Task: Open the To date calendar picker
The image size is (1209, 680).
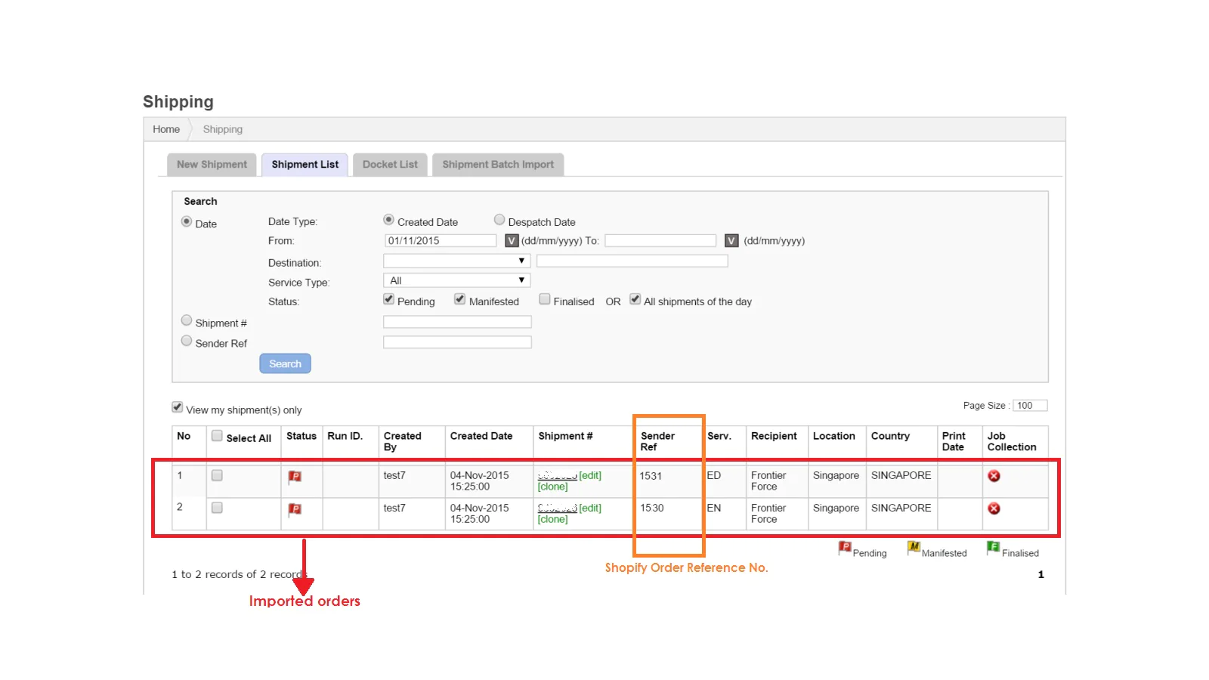Action: (x=731, y=241)
